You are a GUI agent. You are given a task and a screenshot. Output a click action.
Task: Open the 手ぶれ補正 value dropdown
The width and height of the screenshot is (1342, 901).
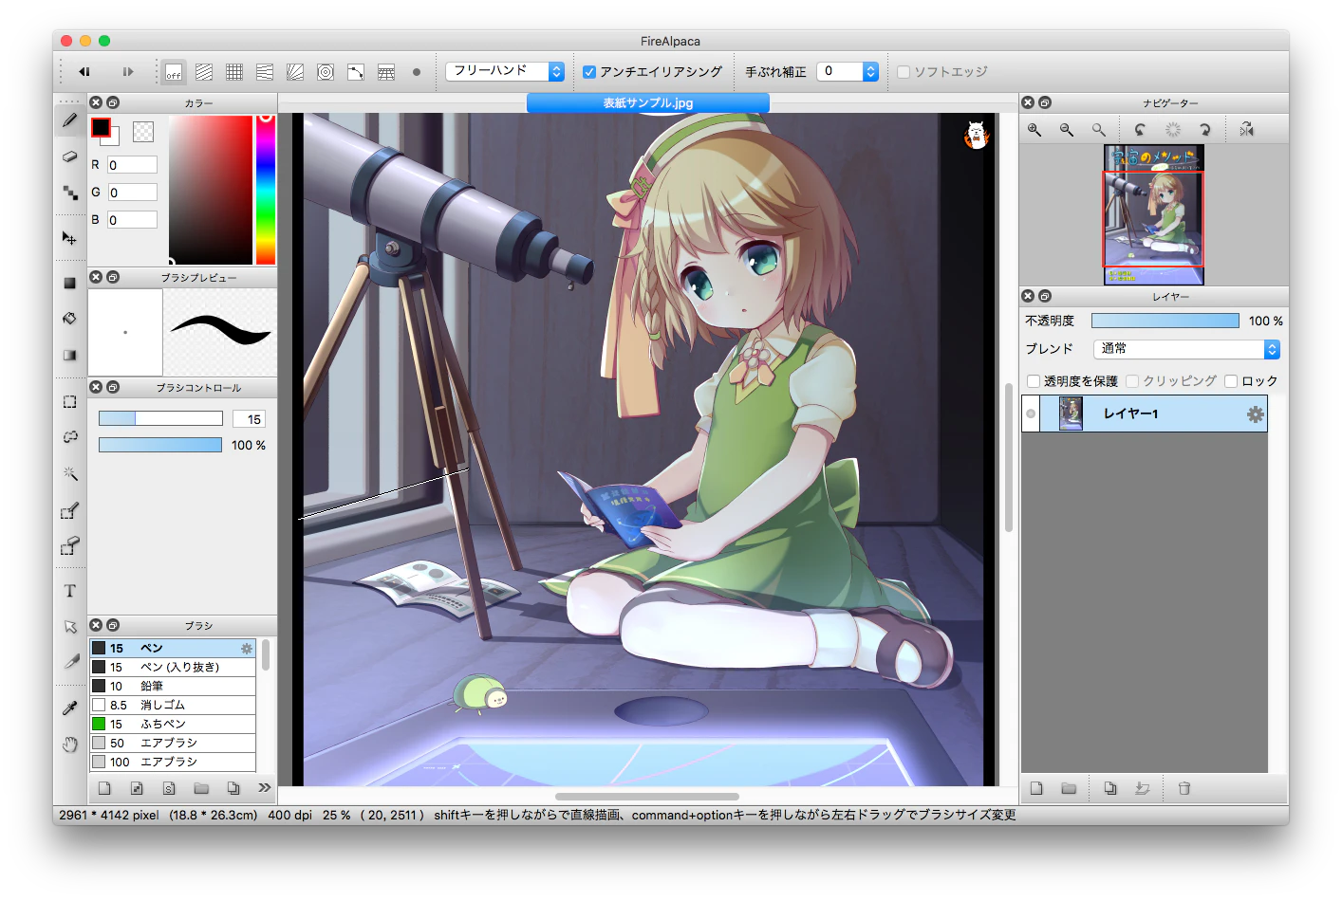click(848, 71)
